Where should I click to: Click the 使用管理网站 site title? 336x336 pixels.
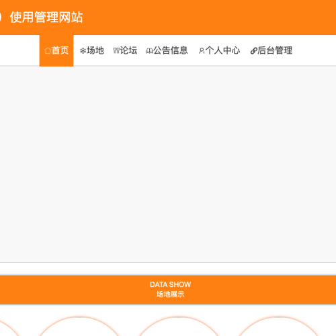coord(46,17)
